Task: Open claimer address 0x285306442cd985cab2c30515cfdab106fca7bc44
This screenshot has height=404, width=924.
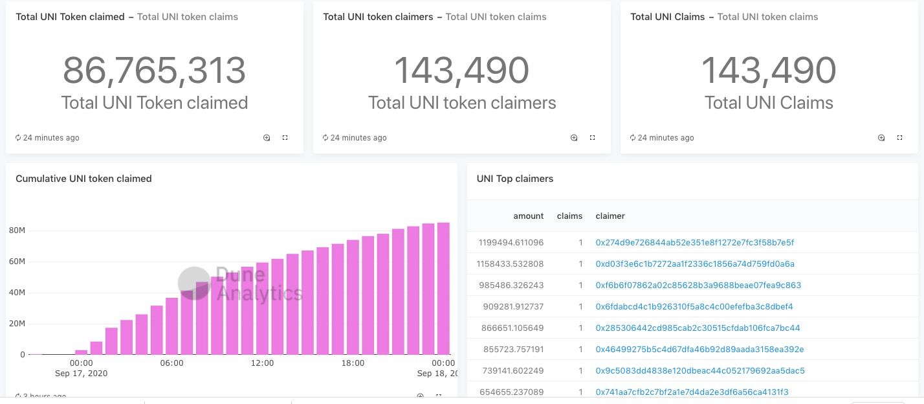Action: coord(698,328)
